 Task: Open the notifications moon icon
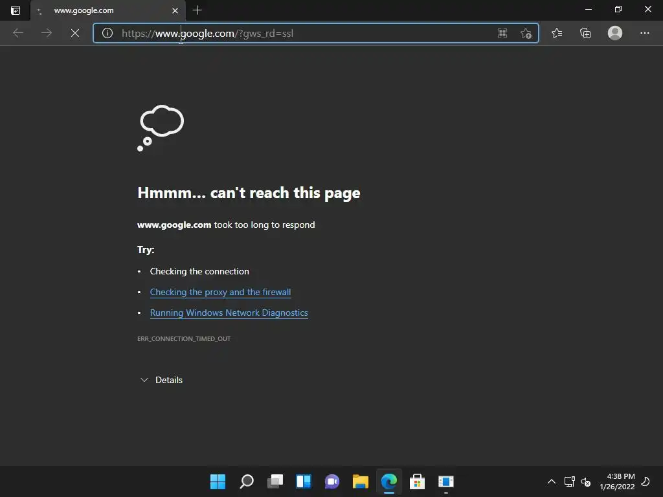[646, 481]
